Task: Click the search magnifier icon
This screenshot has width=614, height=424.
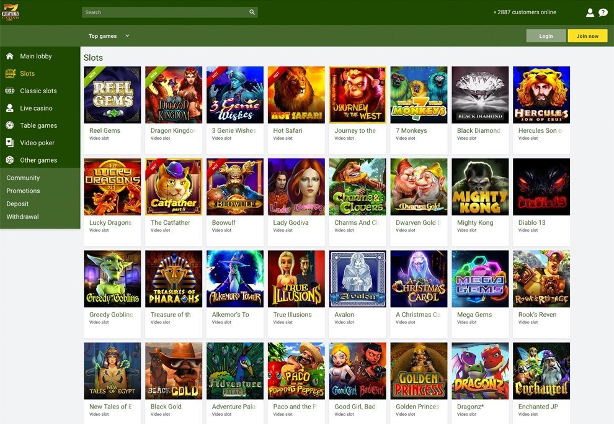Action: (252, 12)
